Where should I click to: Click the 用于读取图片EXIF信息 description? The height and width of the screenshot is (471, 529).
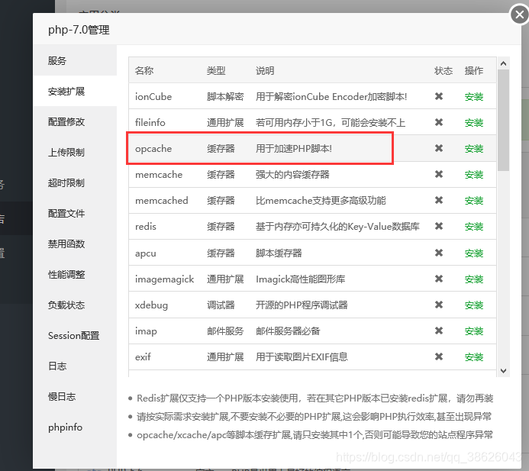302,357
